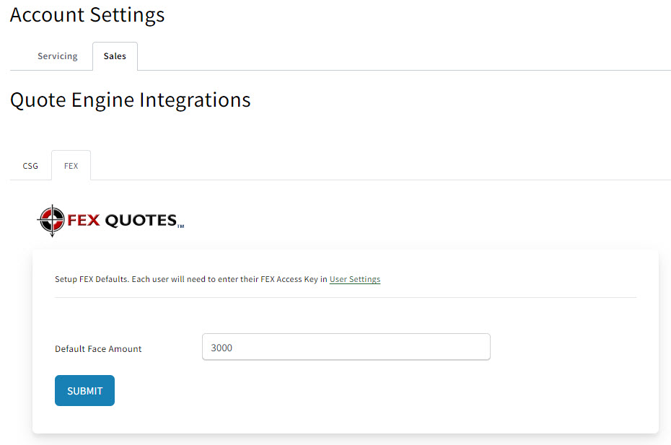The width and height of the screenshot is (671, 445).
Task: Focus the Default Face Amount field
Action: pyautogui.click(x=346, y=347)
